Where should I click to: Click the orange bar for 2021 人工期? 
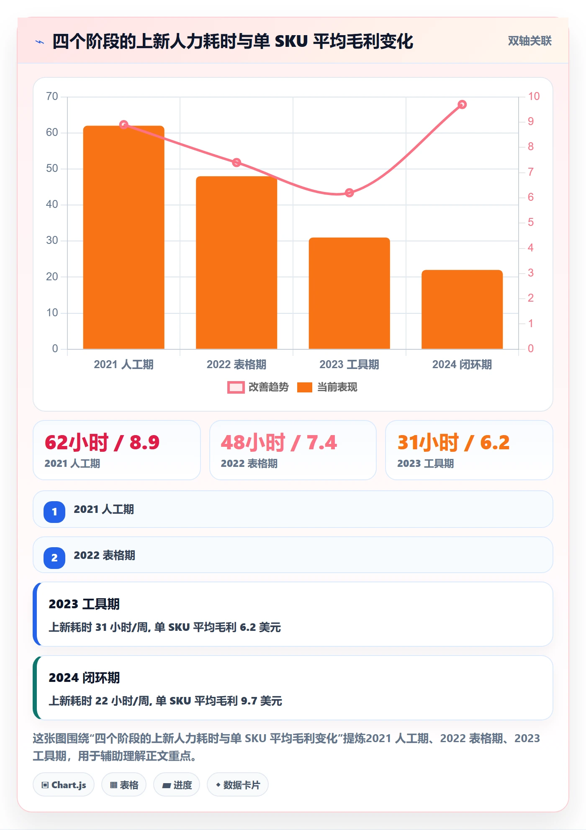(x=124, y=237)
